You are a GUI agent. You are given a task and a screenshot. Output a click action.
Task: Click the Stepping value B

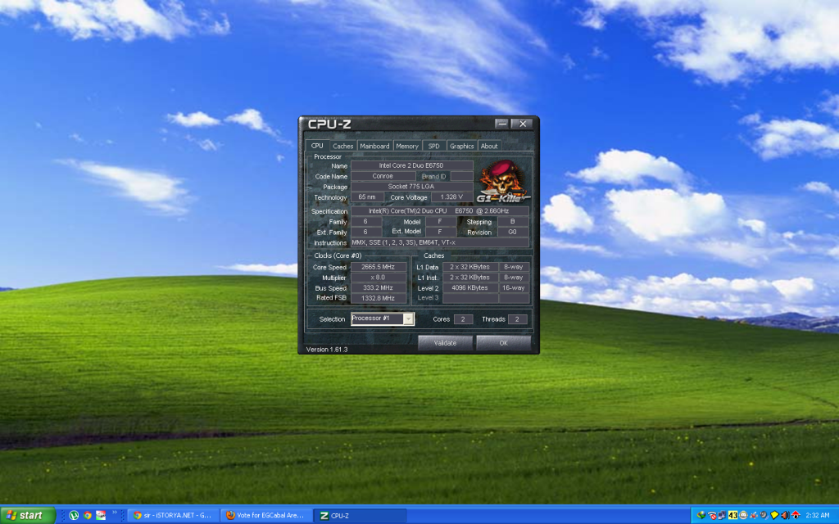(513, 221)
